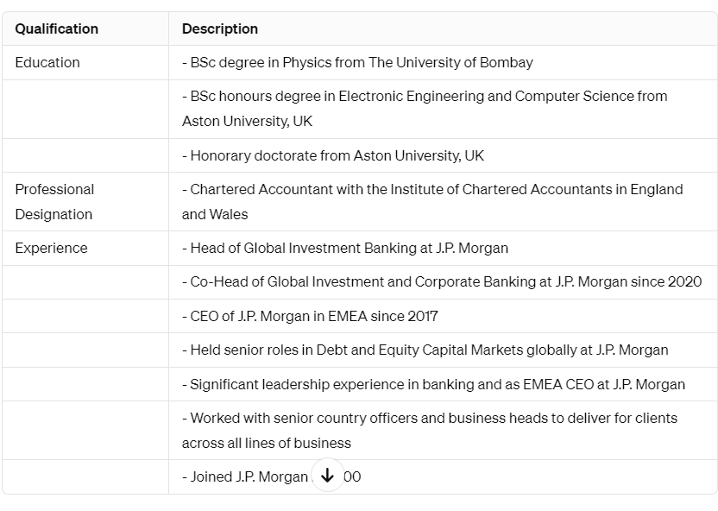Click the scroll-to-bottom arrow button

click(x=327, y=476)
